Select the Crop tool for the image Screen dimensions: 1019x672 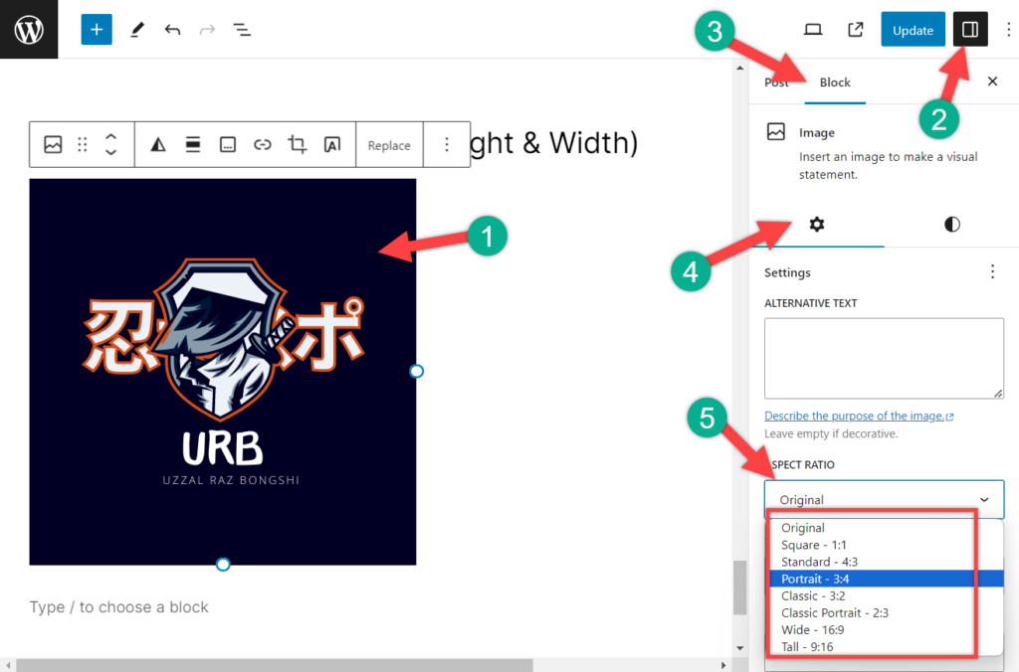coord(296,144)
